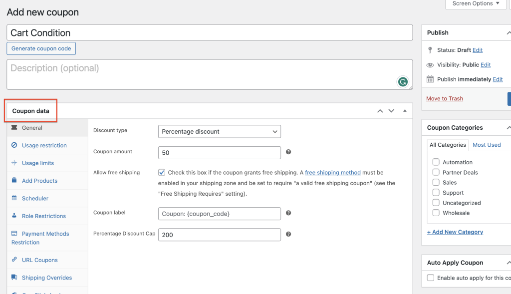Check the Uncategorized category
511x294 pixels.
(x=436, y=203)
